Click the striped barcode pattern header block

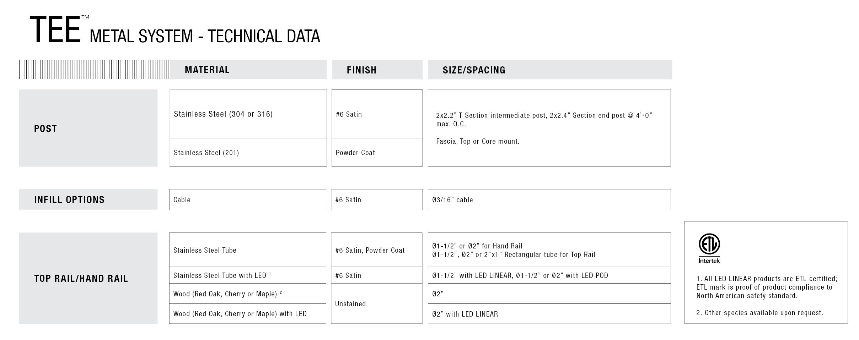pos(94,70)
